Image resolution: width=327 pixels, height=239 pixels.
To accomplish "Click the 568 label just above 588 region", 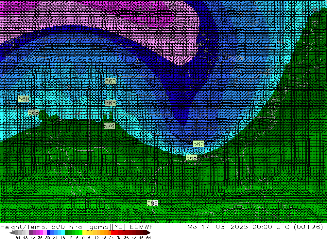I will point(191,158).
